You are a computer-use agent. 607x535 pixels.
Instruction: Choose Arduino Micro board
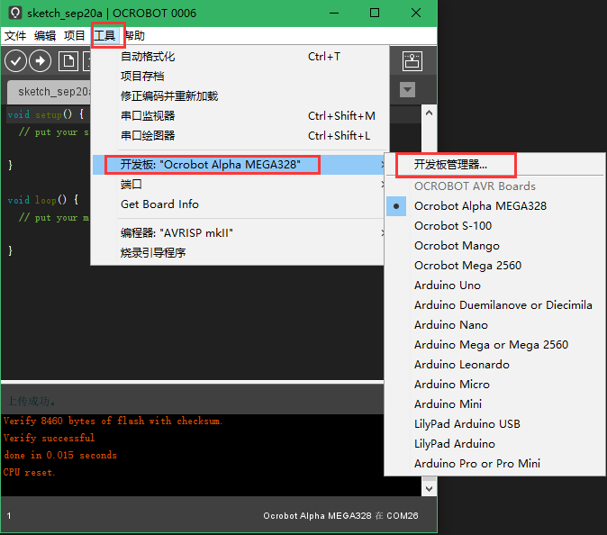pos(495,384)
